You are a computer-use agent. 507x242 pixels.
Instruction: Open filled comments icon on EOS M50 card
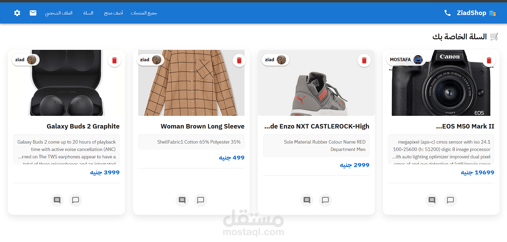[x=432, y=200]
